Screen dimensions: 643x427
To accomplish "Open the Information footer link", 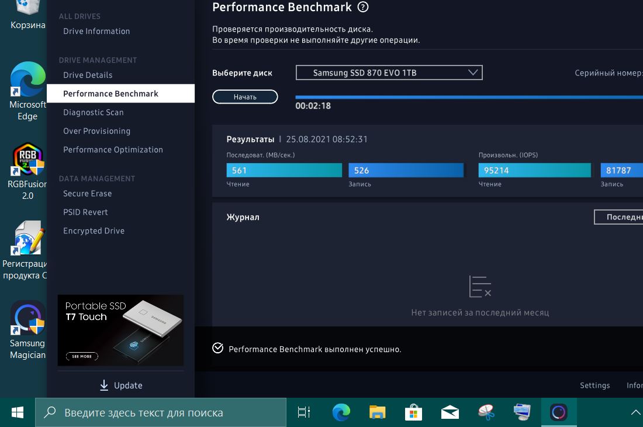I will pyautogui.click(x=634, y=385).
